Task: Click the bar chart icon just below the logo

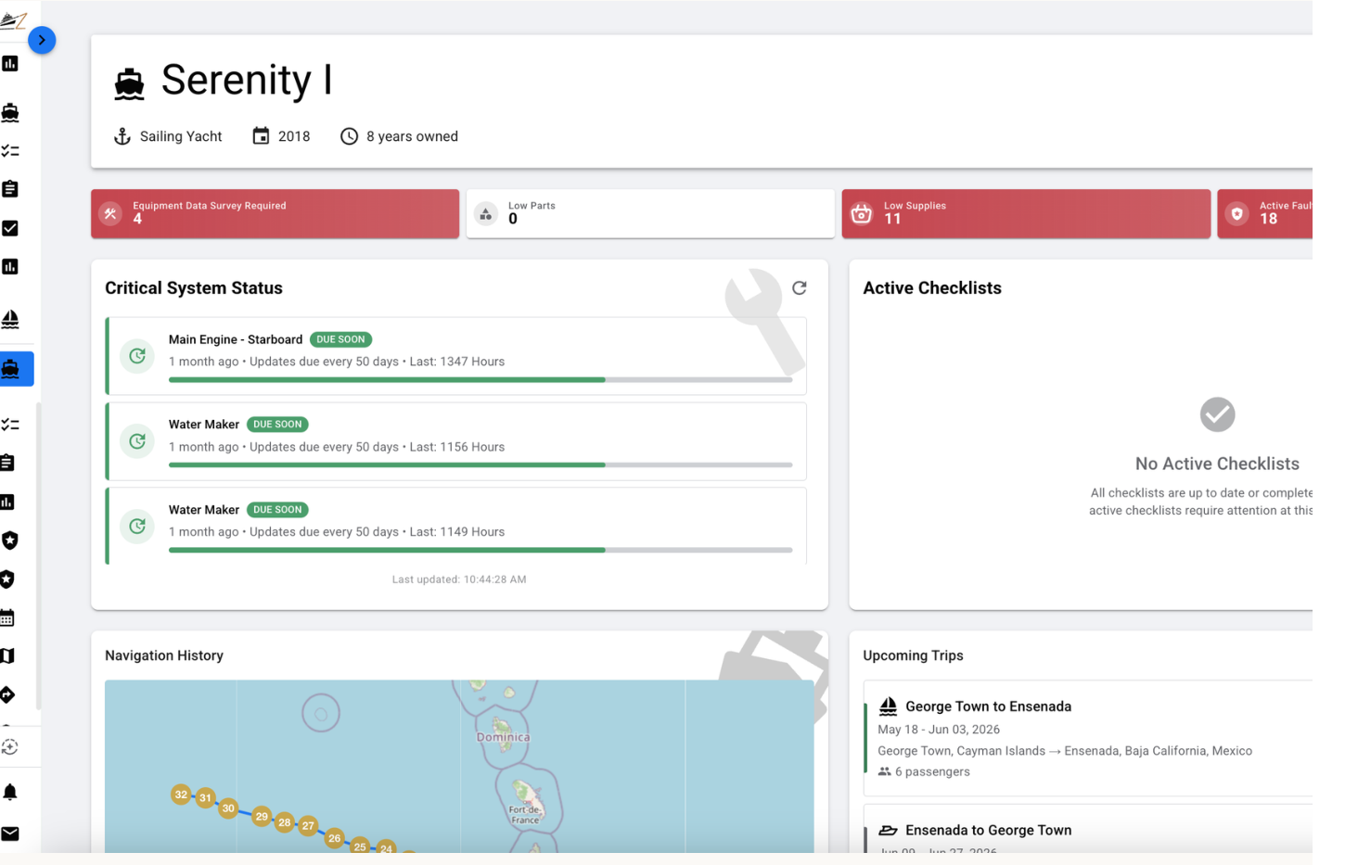Action: [x=10, y=63]
